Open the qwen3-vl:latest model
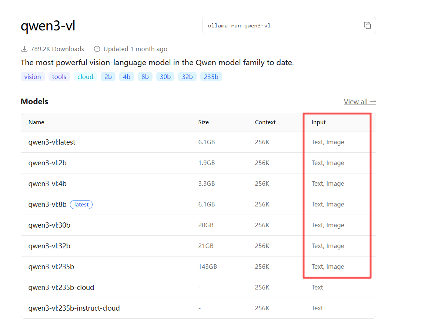428x321 pixels. click(52, 142)
